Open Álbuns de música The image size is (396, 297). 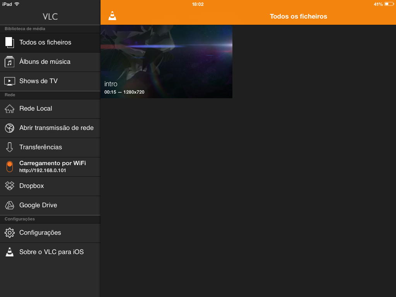[50, 62]
